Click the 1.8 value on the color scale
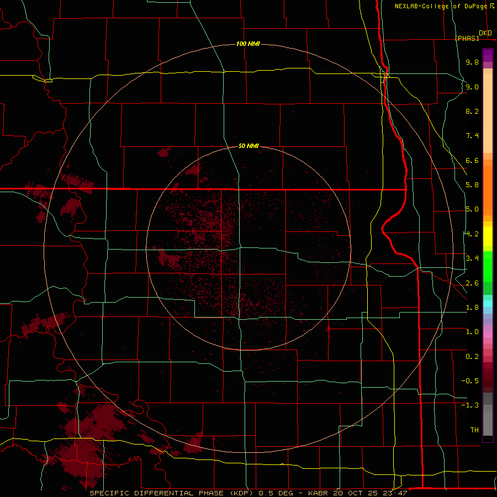This screenshot has width=497, height=497. (x=472, y=308)
